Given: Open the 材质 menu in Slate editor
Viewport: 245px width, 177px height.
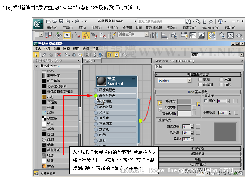Looking at the screenshot, I should click(x=47, y=49).
